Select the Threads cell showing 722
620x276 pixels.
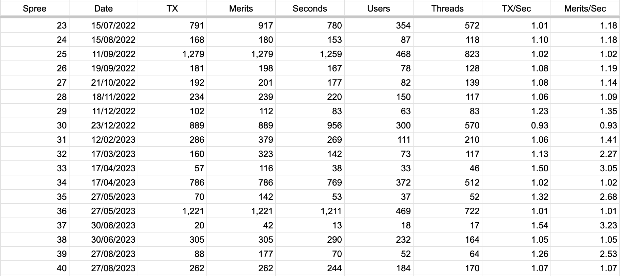(448, 211)
